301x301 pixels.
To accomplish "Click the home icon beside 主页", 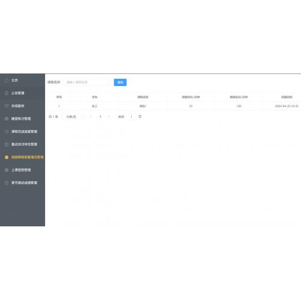I will (7, 81).
